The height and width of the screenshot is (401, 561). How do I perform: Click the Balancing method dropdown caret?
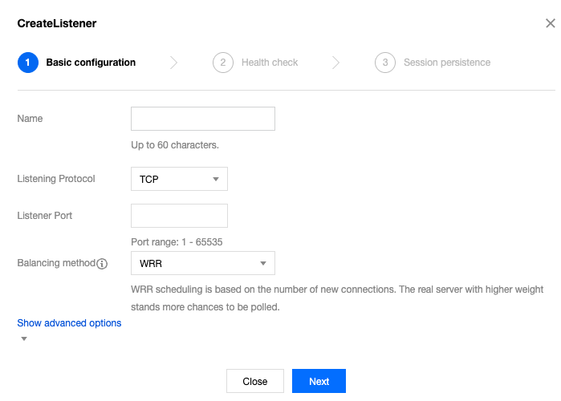point(263,263)
